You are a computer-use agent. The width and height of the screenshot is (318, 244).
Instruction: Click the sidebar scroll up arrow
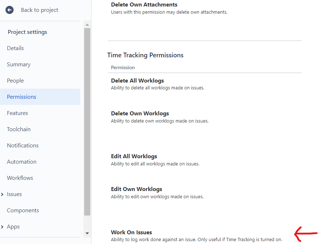pos(87,25)
